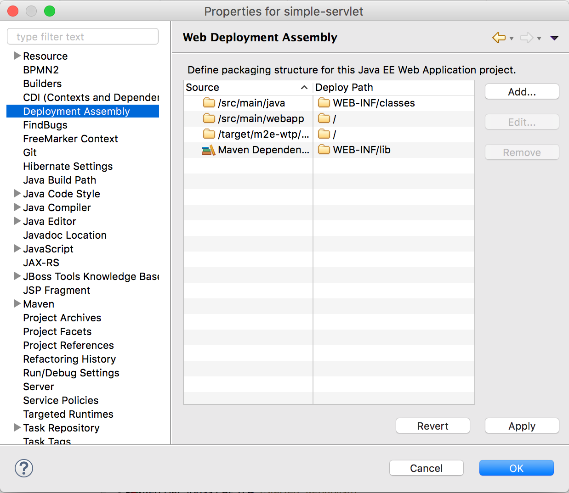Expand the JavaScript node
The image size is (569, 493).
[x=17, y=248]
